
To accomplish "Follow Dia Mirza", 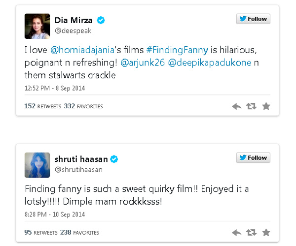I will click(253, 19).
